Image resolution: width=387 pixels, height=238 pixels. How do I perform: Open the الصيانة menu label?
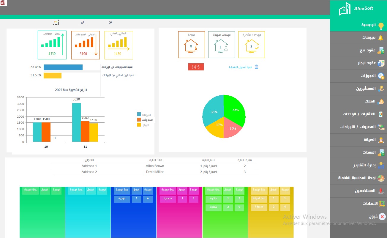coord(369,140)
